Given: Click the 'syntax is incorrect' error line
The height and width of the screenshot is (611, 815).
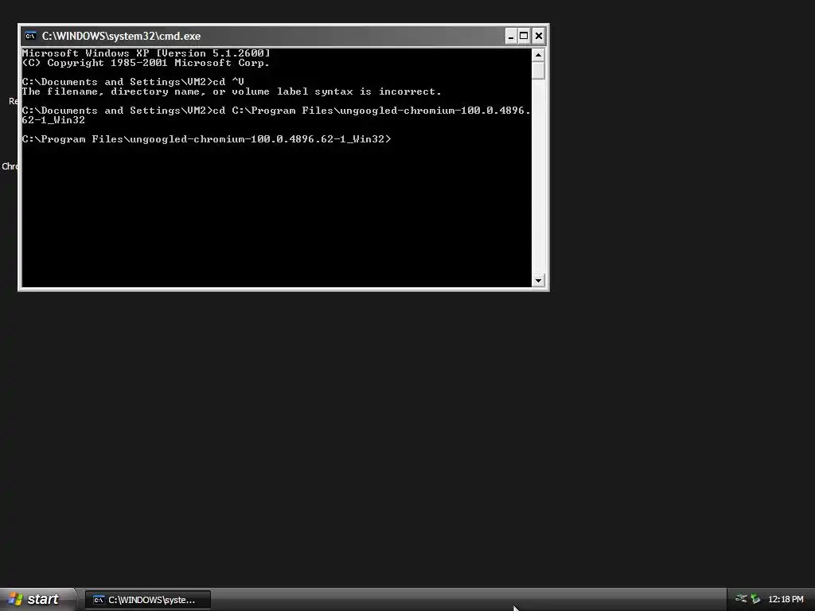Looking at the screenshot, I should click(x=232, y=91).
